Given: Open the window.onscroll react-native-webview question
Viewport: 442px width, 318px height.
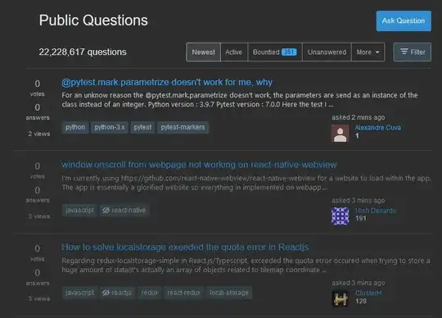Looking at the screenshot, I should 199,165.
